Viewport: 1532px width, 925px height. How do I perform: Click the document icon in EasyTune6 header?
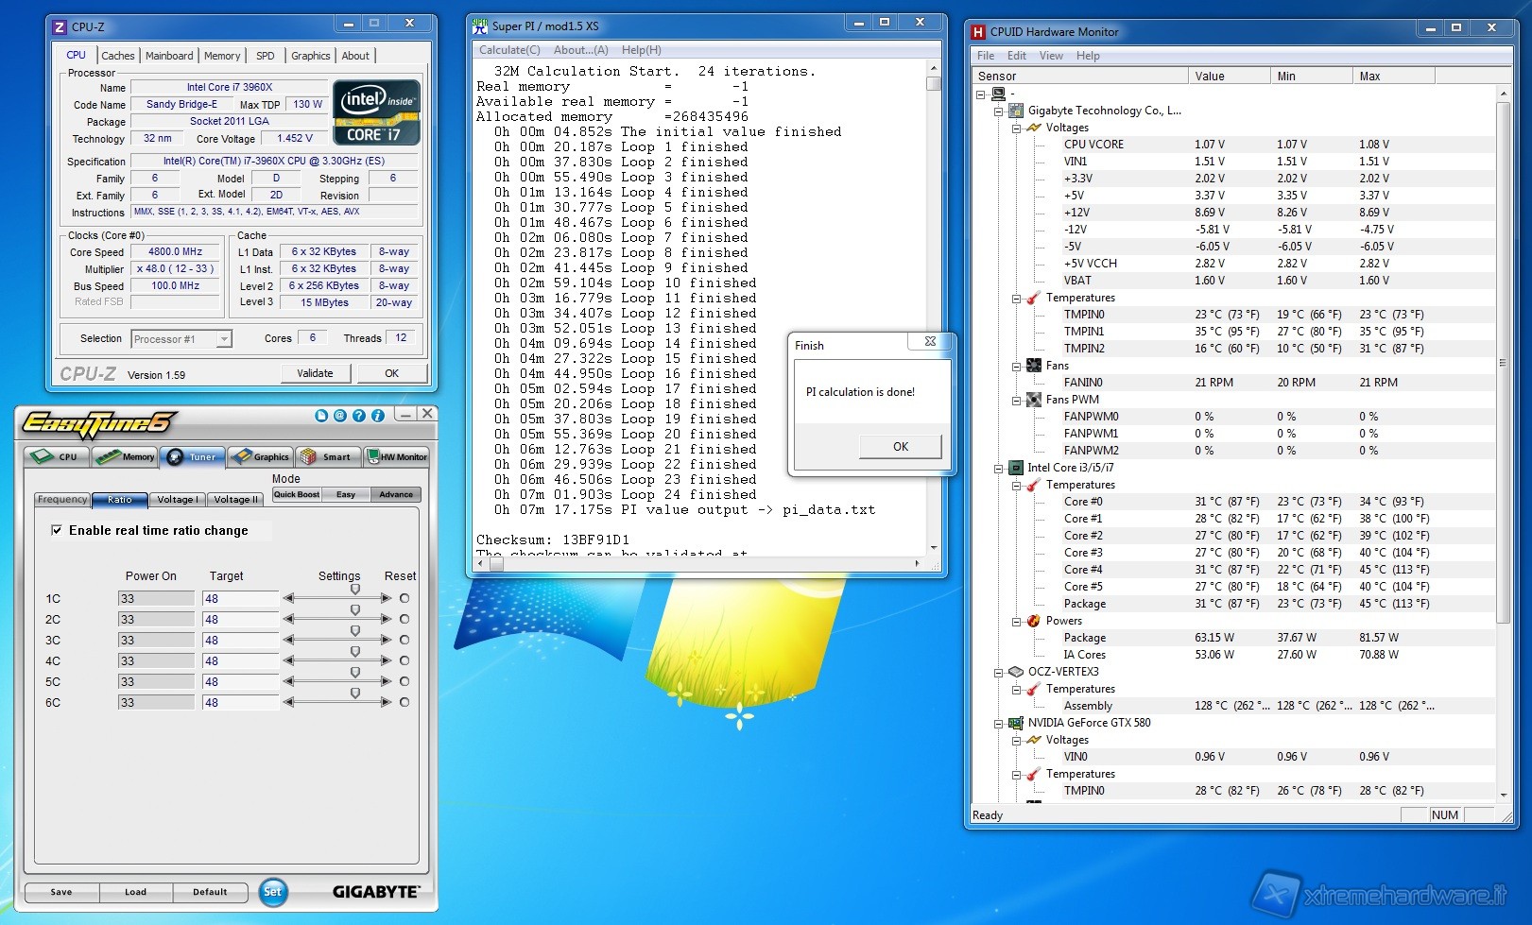pos(321,416)
